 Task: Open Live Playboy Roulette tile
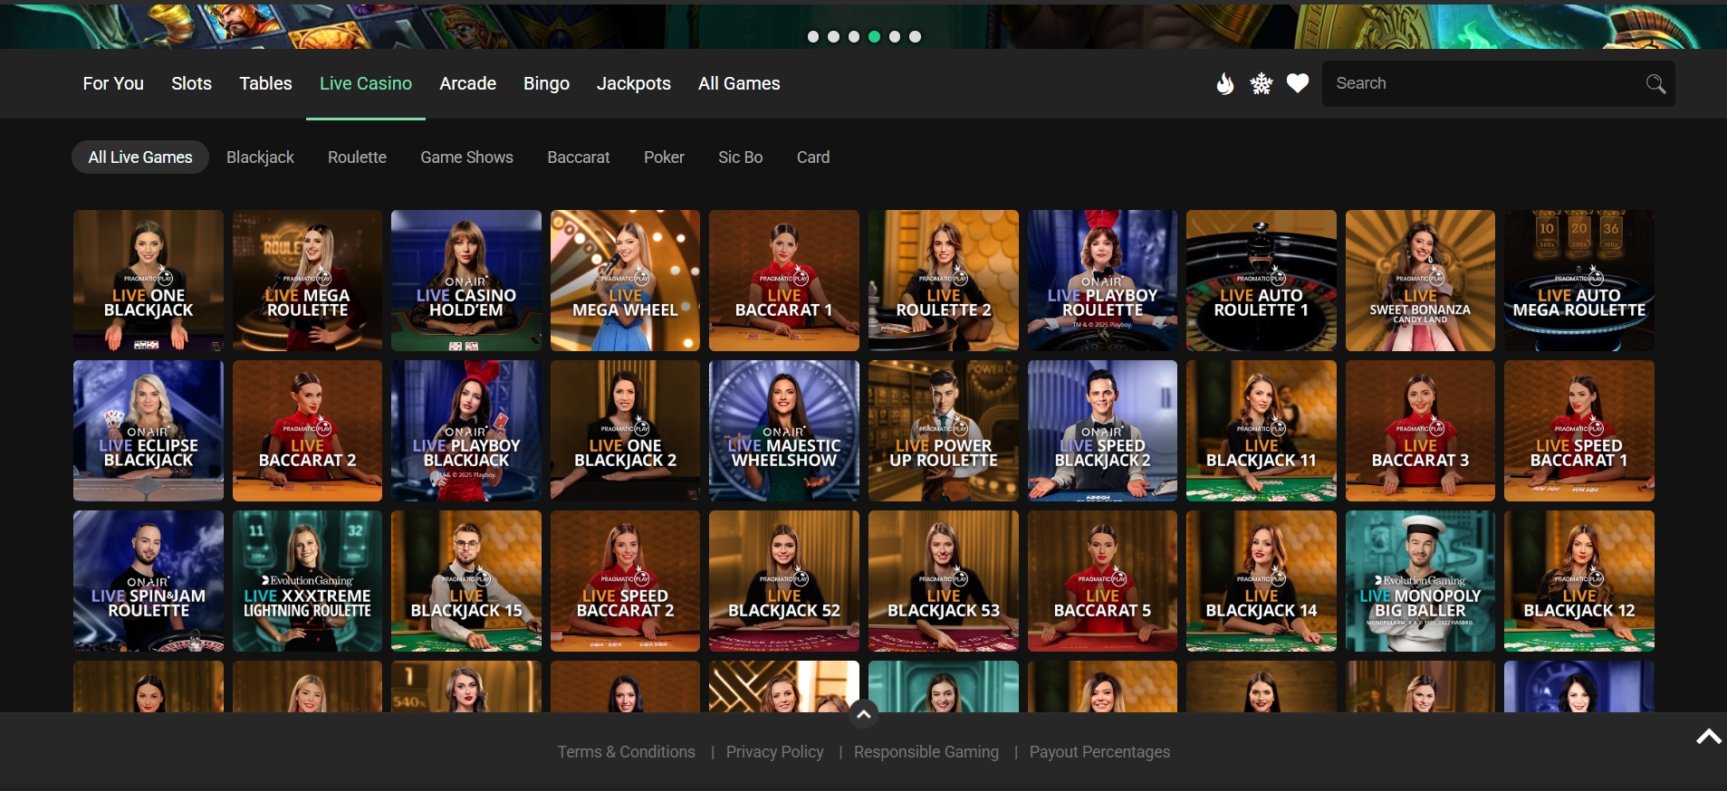click(1102, 281)
